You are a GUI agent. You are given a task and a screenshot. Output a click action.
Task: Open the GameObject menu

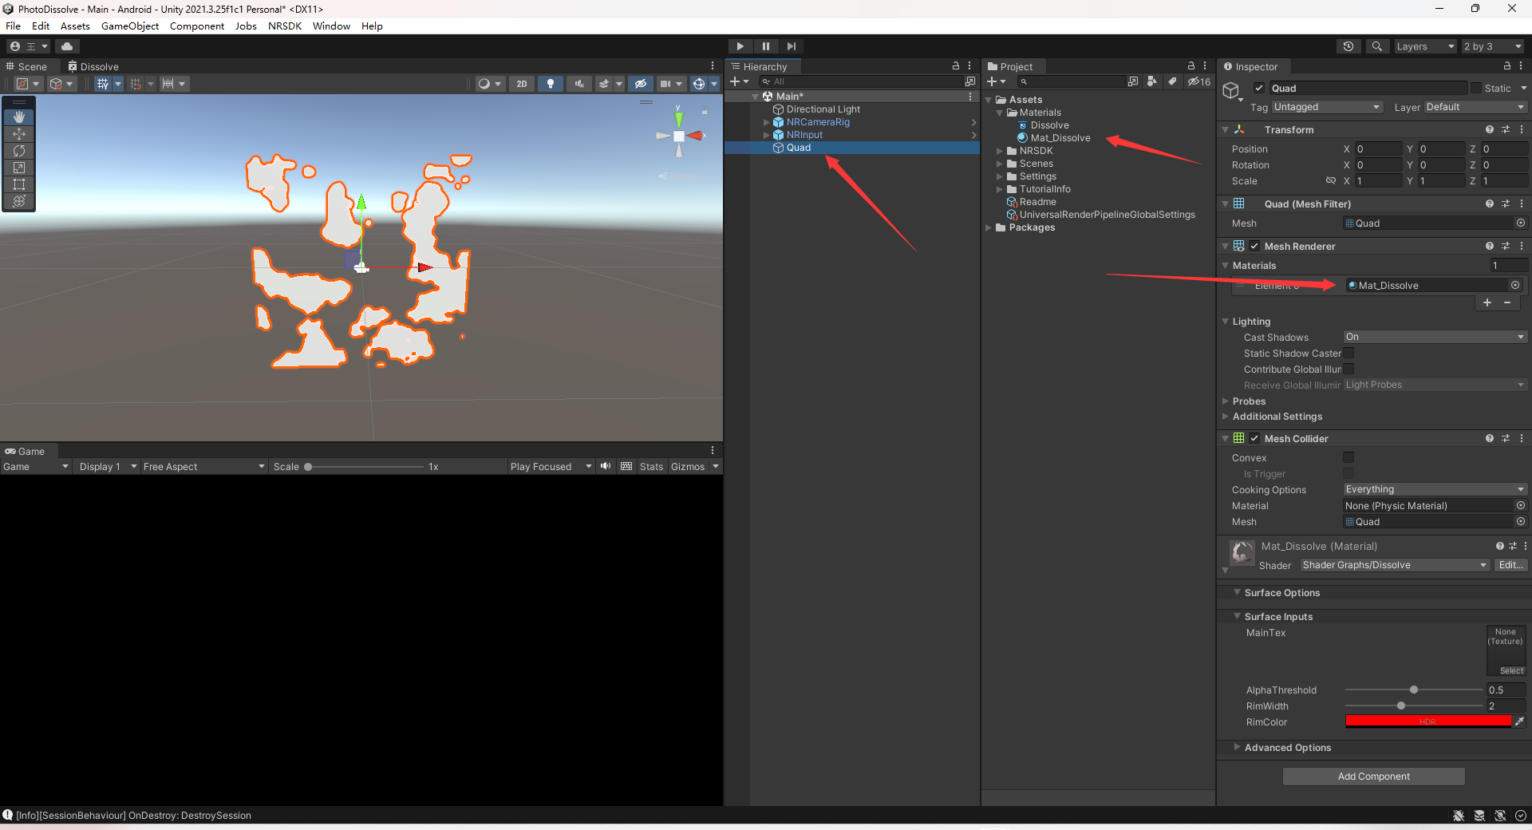tap(129, 26)
